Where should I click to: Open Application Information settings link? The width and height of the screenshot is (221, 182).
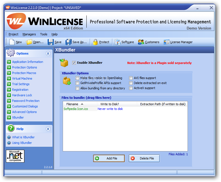[x=28, y=62]
